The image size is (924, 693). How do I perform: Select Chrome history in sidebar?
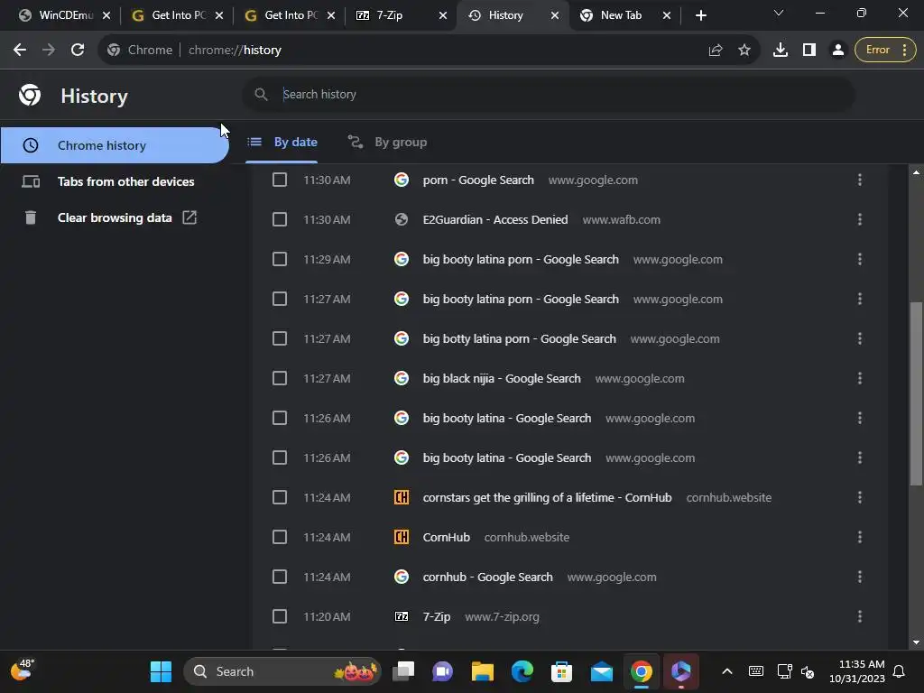115,145
